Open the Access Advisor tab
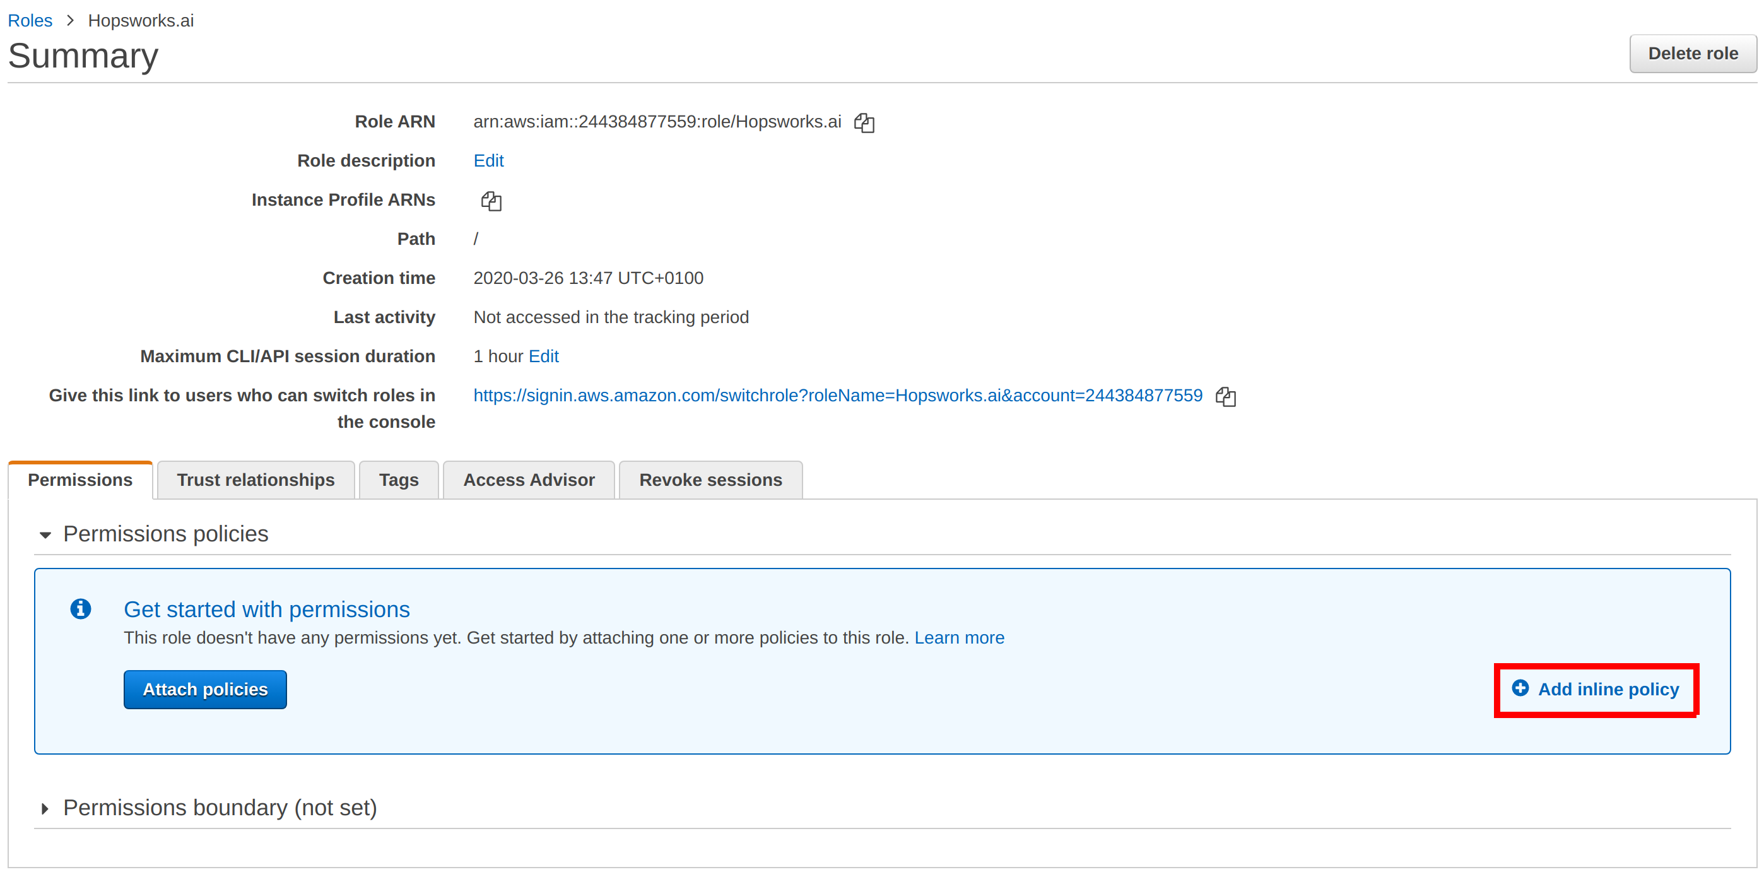1764x872 pixels. pos(529,480)
